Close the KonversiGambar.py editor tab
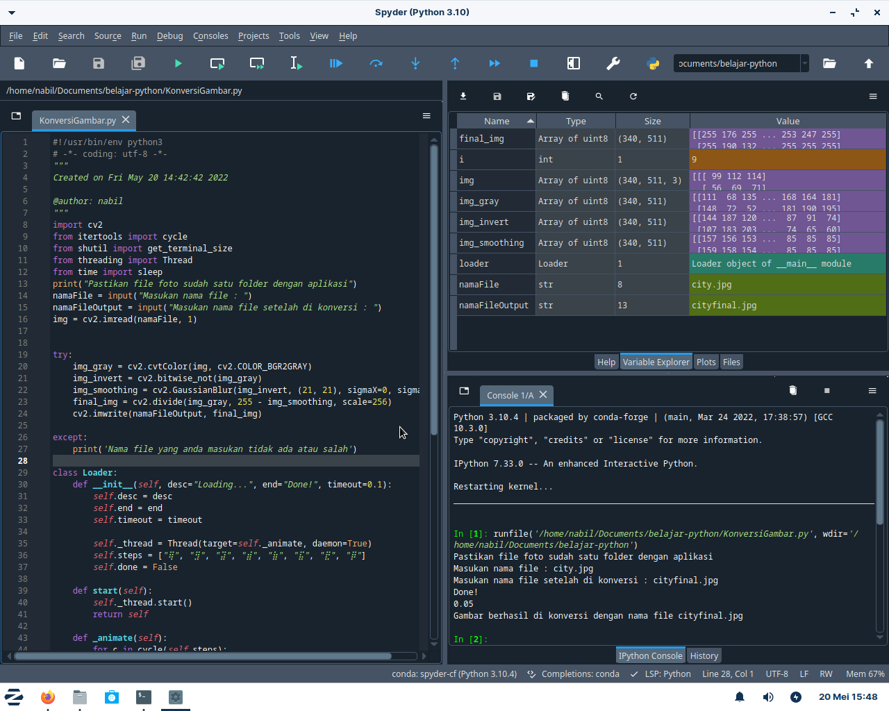The width and height of the screenshot is (889, 711). 126,119
